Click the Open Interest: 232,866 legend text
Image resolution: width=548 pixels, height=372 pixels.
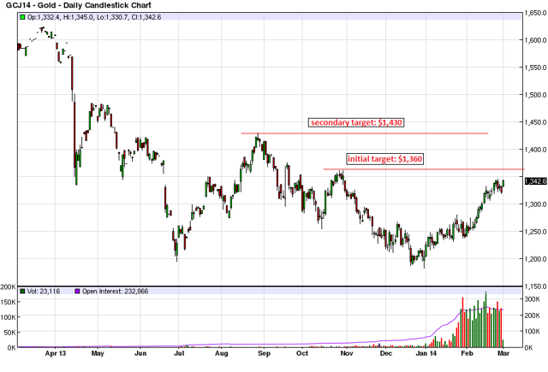click(x=116, y=291)
